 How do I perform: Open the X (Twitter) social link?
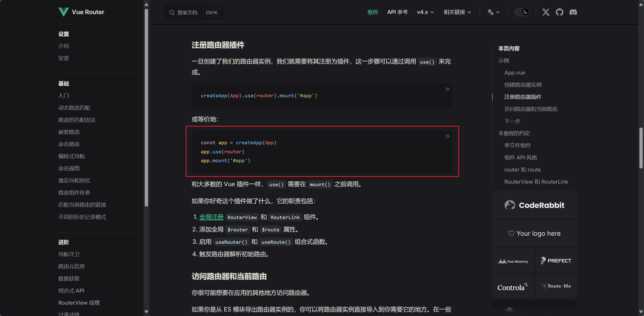[x=546, y=12]
